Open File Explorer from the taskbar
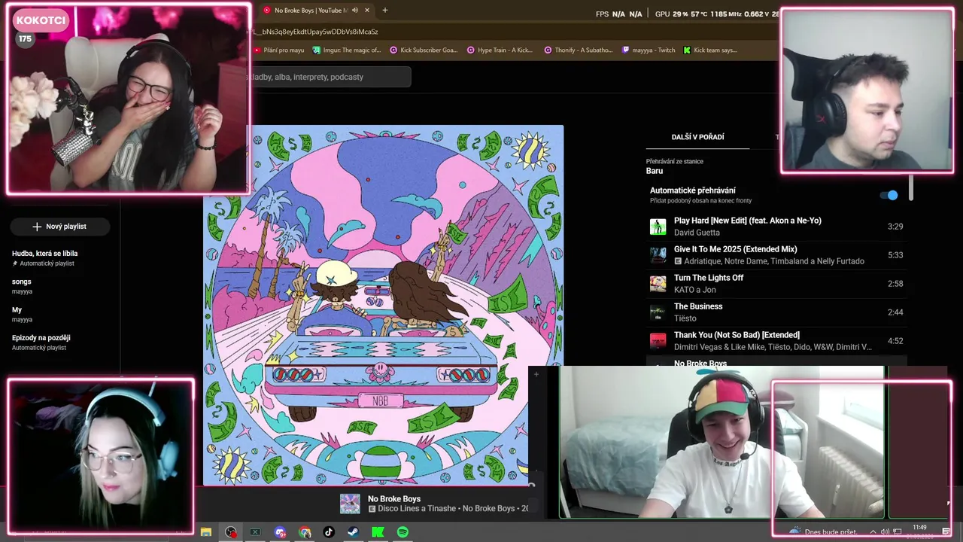This screenshot has width=963, height=542. [x=205, y=532]
